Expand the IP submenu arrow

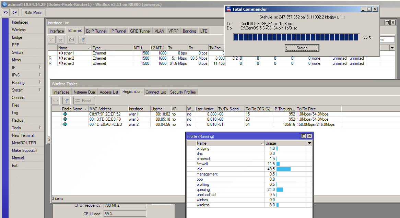(40, 67)
